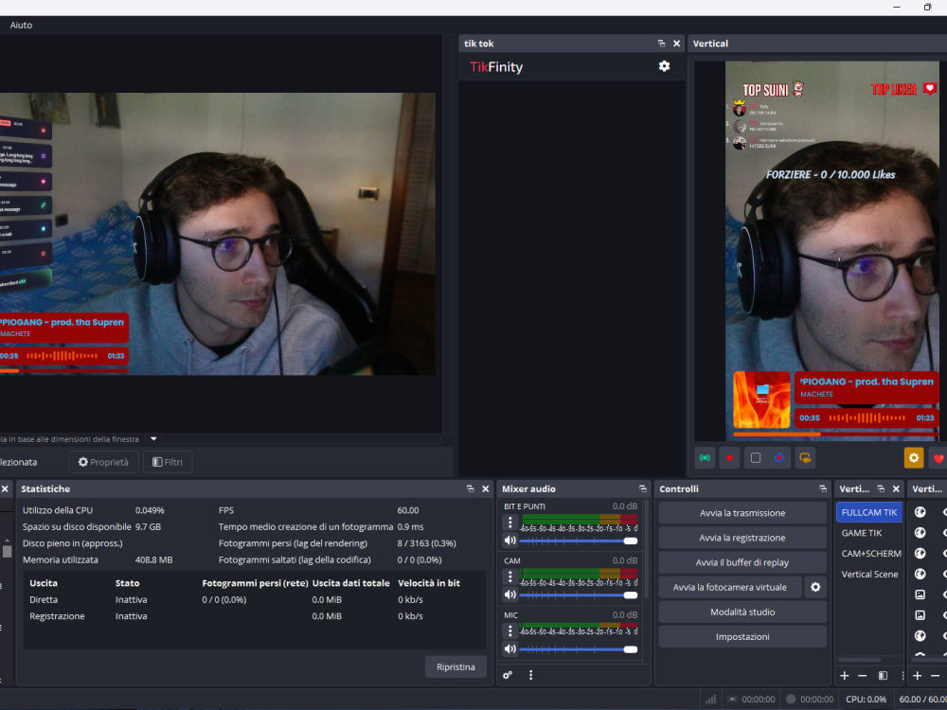Screen dimensions: 947x710
Task: Select the Vertical Scene item
Action: point(869,575)
